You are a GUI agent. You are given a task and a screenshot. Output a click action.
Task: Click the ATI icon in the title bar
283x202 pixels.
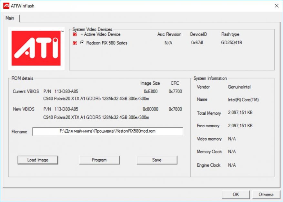point(6,6)
